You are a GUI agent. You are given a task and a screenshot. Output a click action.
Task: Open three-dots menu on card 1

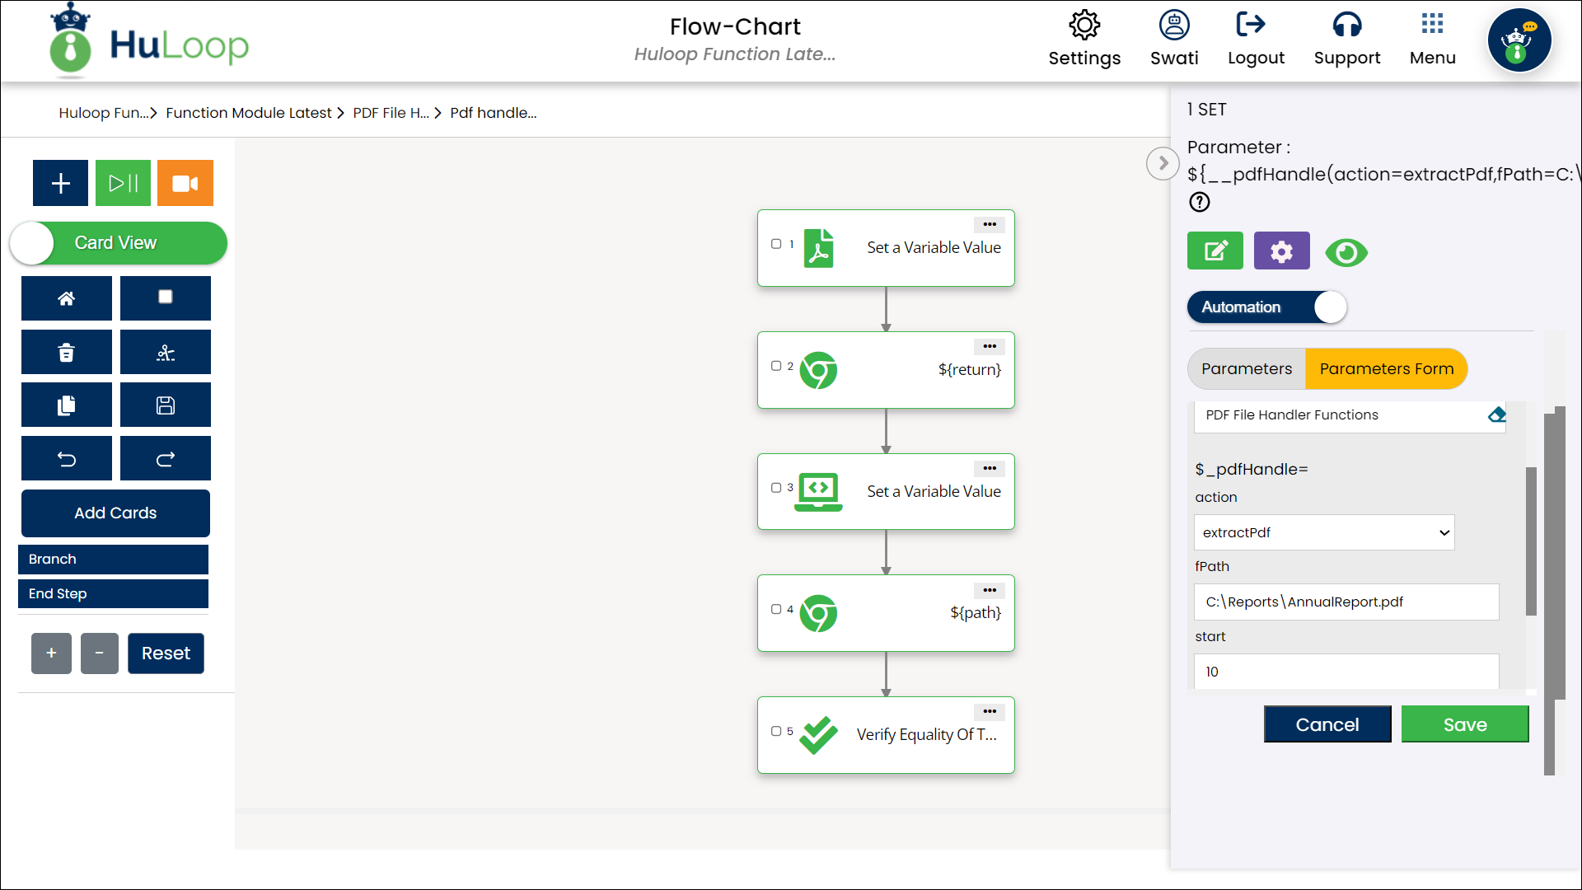coord(990,224)
